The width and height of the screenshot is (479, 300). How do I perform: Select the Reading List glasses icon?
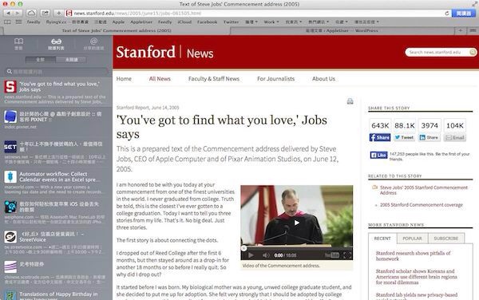[56, 44]
